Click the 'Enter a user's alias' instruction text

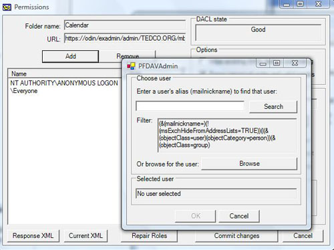point(206,92)
